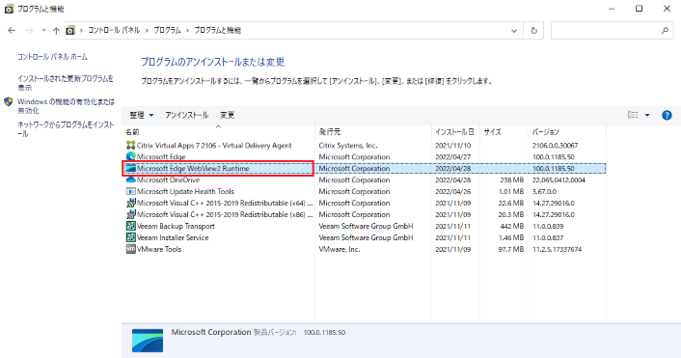The image size is (681, 358).
Task: Select Microsoft Update Health Tools name text
Action: [185, 191]
